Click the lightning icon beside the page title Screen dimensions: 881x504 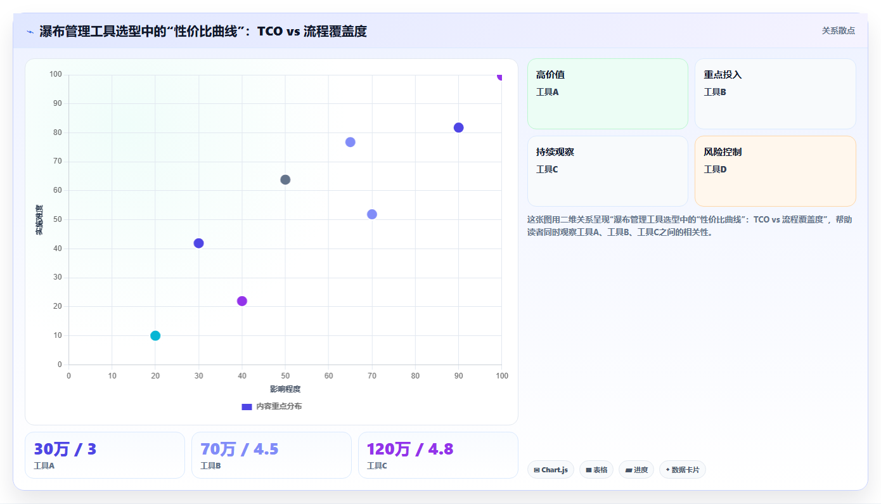[x=30, y=32]
